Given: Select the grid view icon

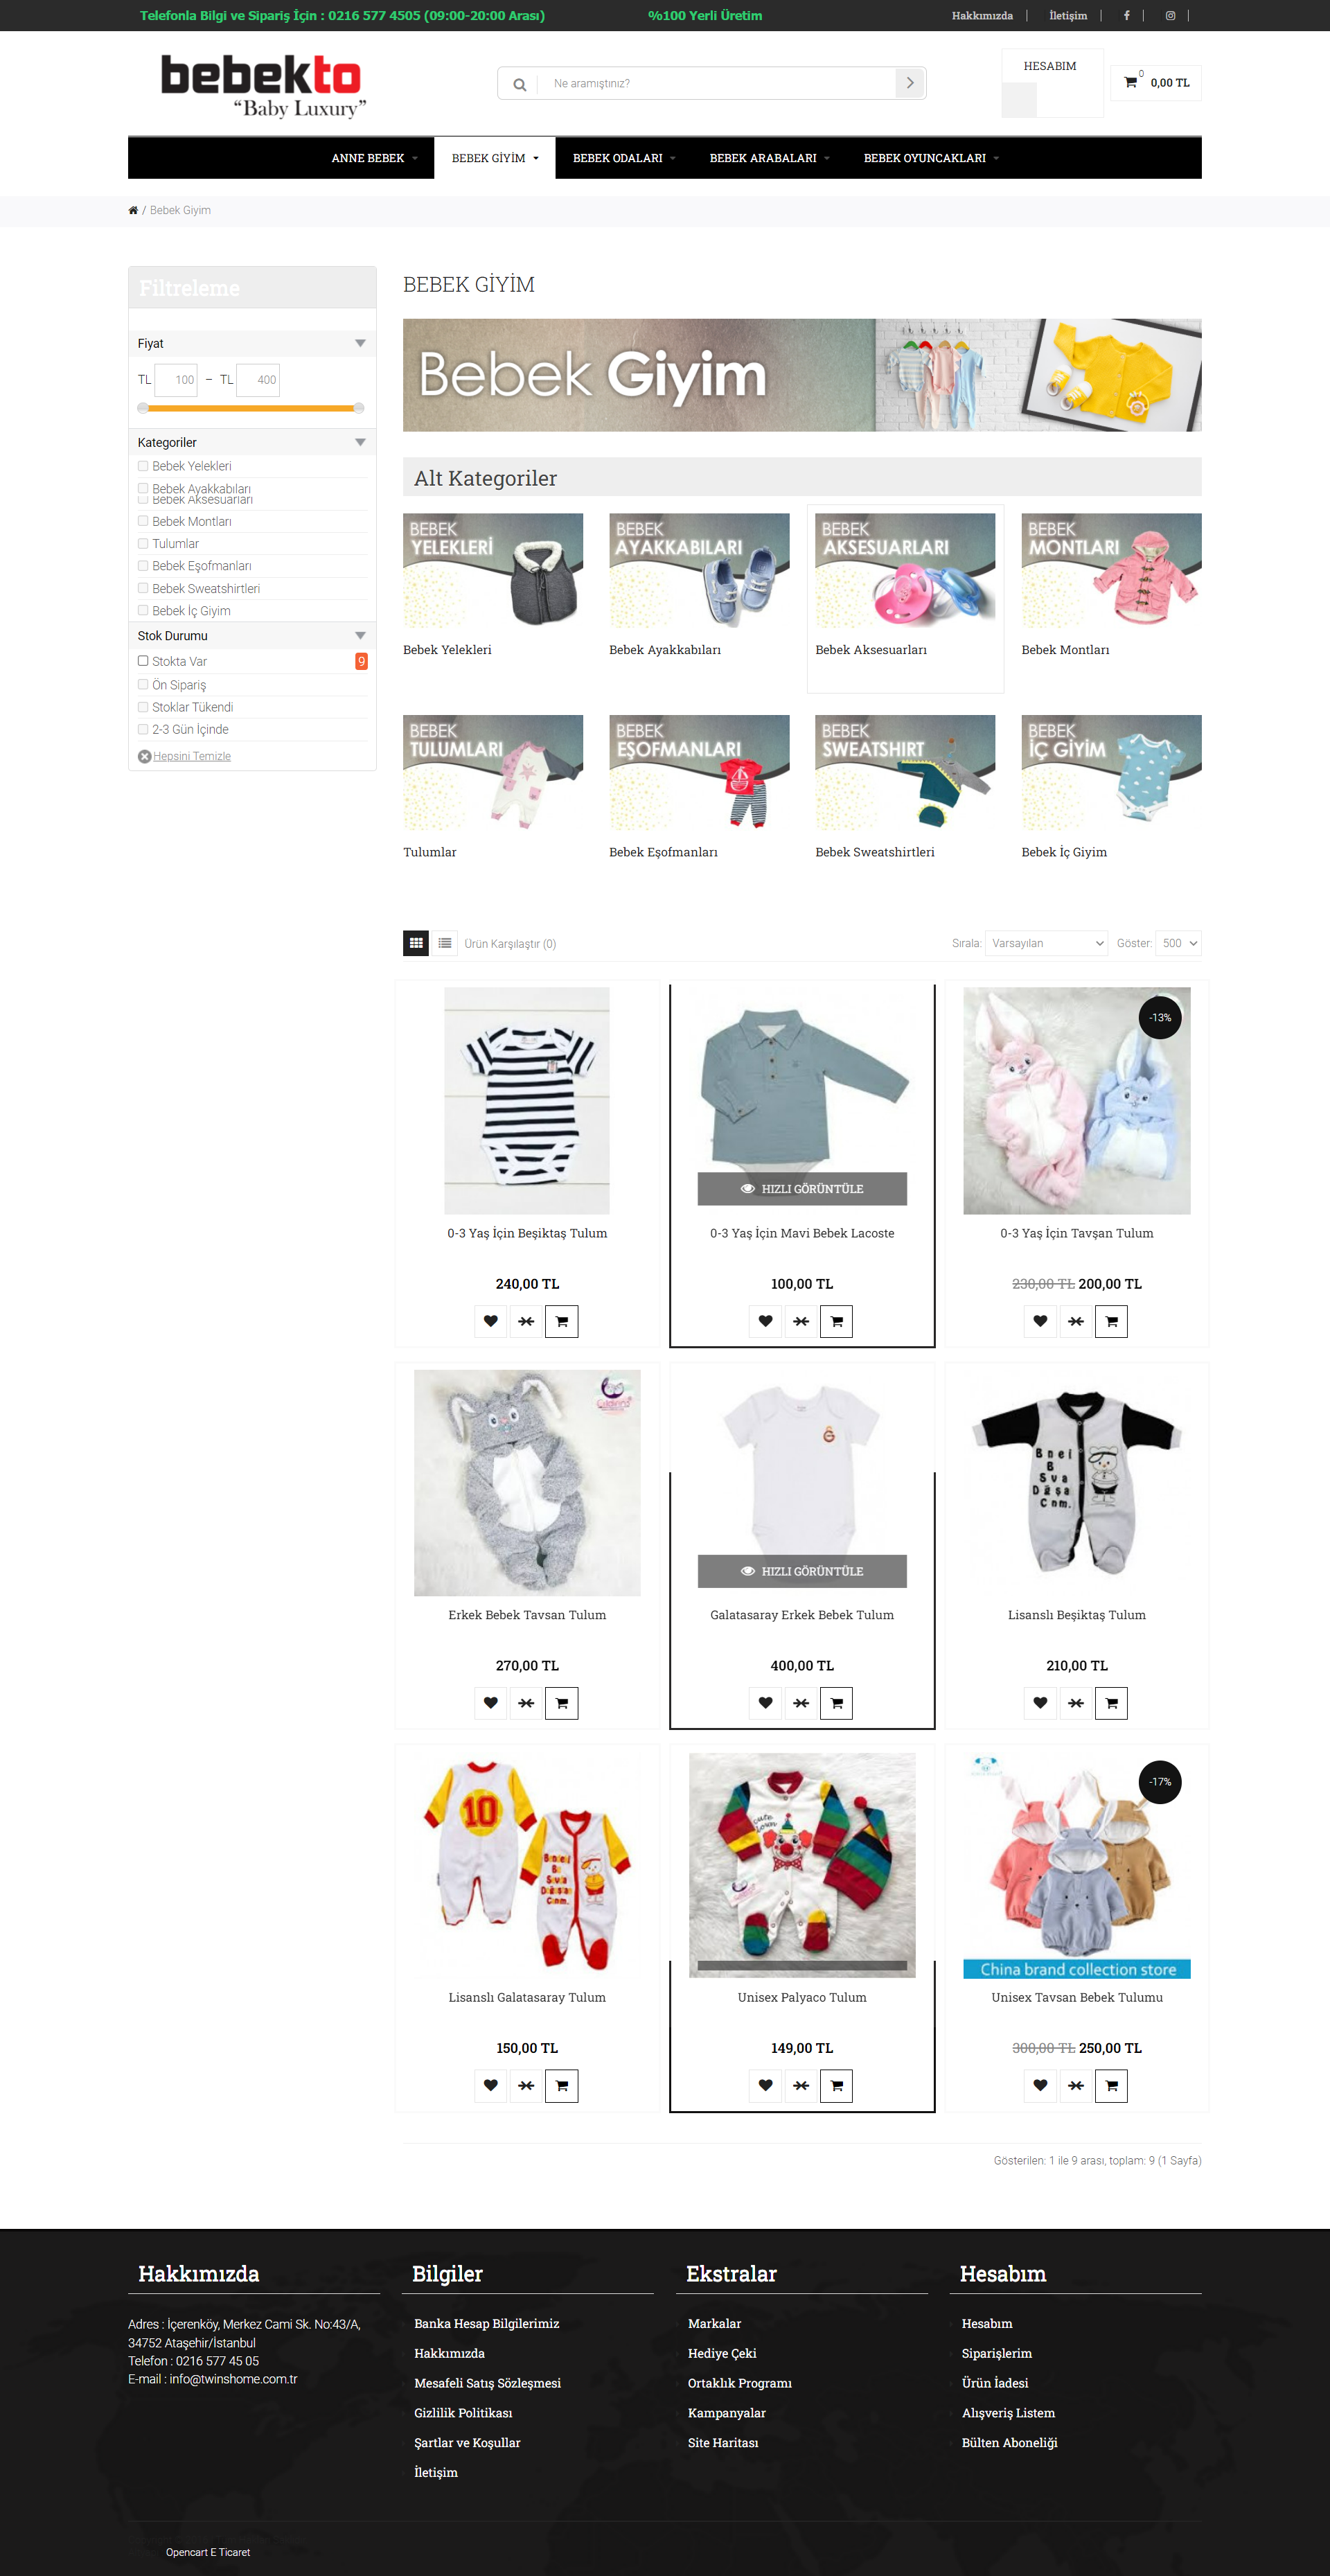Looking at the screenshot, I should click(416, 943).
